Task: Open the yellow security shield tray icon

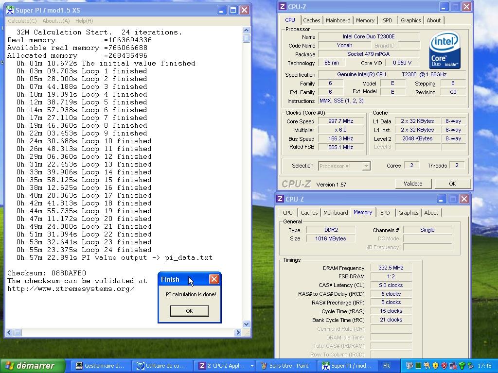Action: pos(435,366)
